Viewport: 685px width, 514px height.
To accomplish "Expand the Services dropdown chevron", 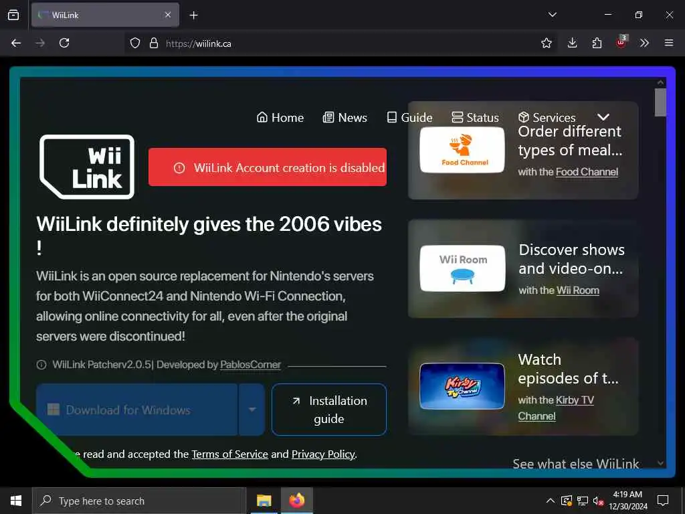I will (x=603, y=117).
